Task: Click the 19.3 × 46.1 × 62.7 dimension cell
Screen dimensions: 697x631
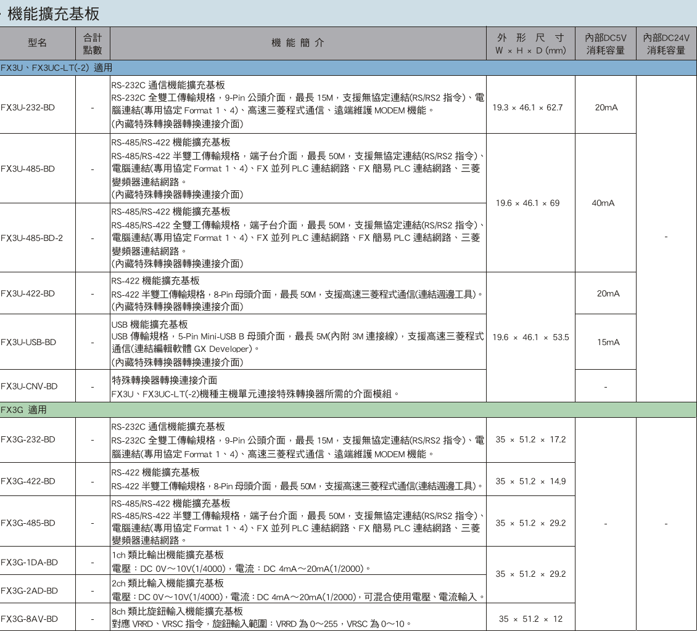Action: click(x=527, y=107)
